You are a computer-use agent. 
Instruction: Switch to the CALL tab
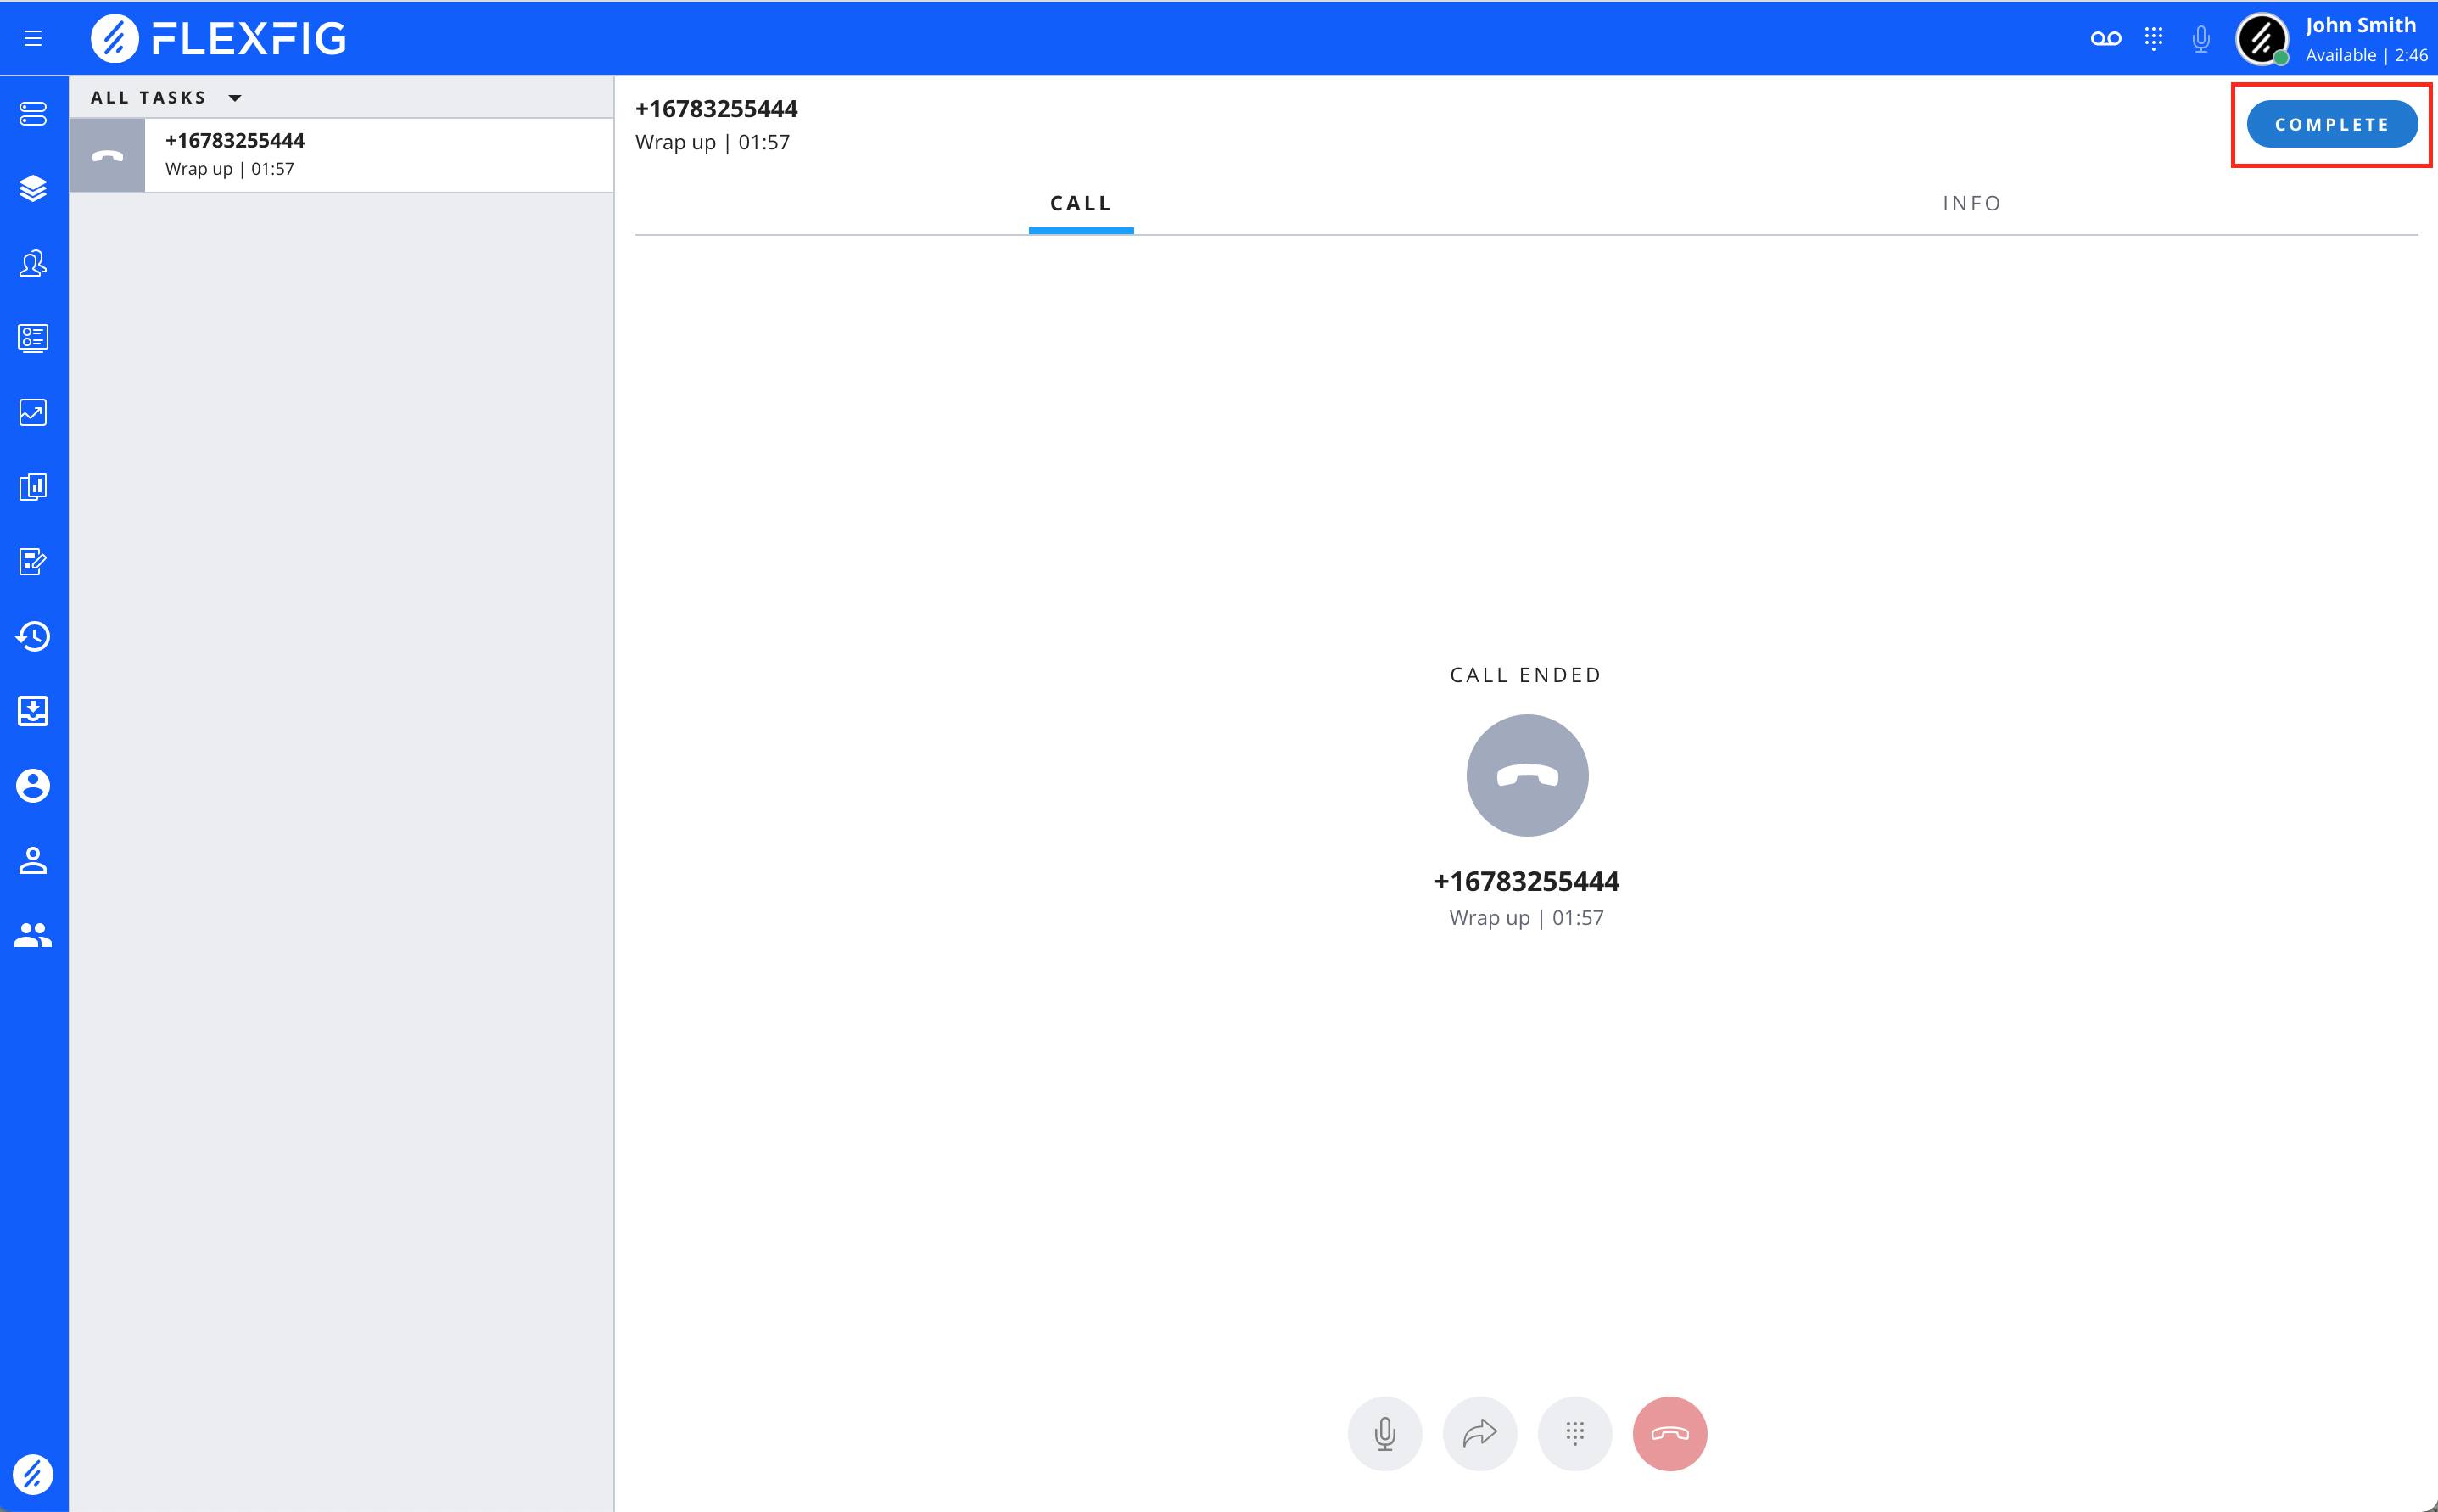click(1081, 203)
